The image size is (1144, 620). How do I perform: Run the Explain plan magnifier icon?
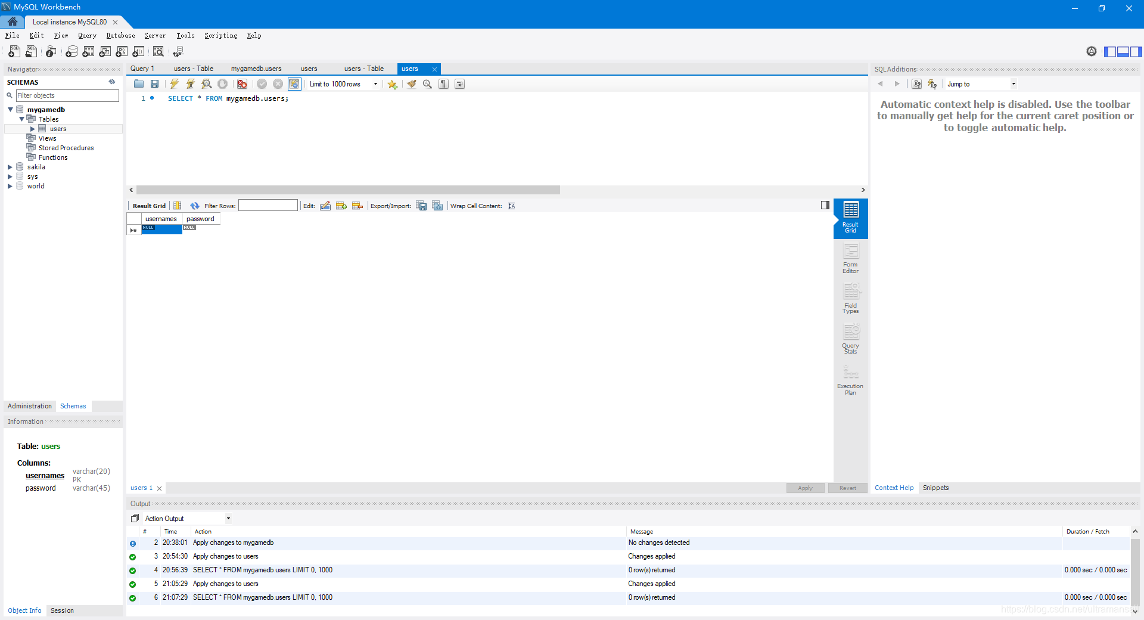pos(206,84)
